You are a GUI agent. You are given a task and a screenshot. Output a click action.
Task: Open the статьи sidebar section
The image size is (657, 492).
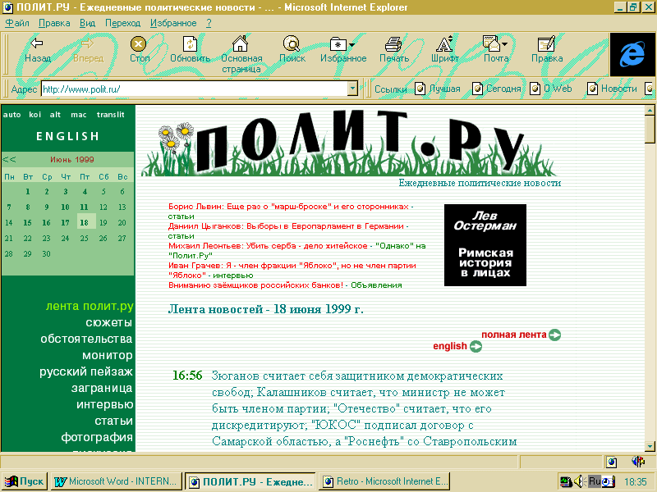point(113,421)
